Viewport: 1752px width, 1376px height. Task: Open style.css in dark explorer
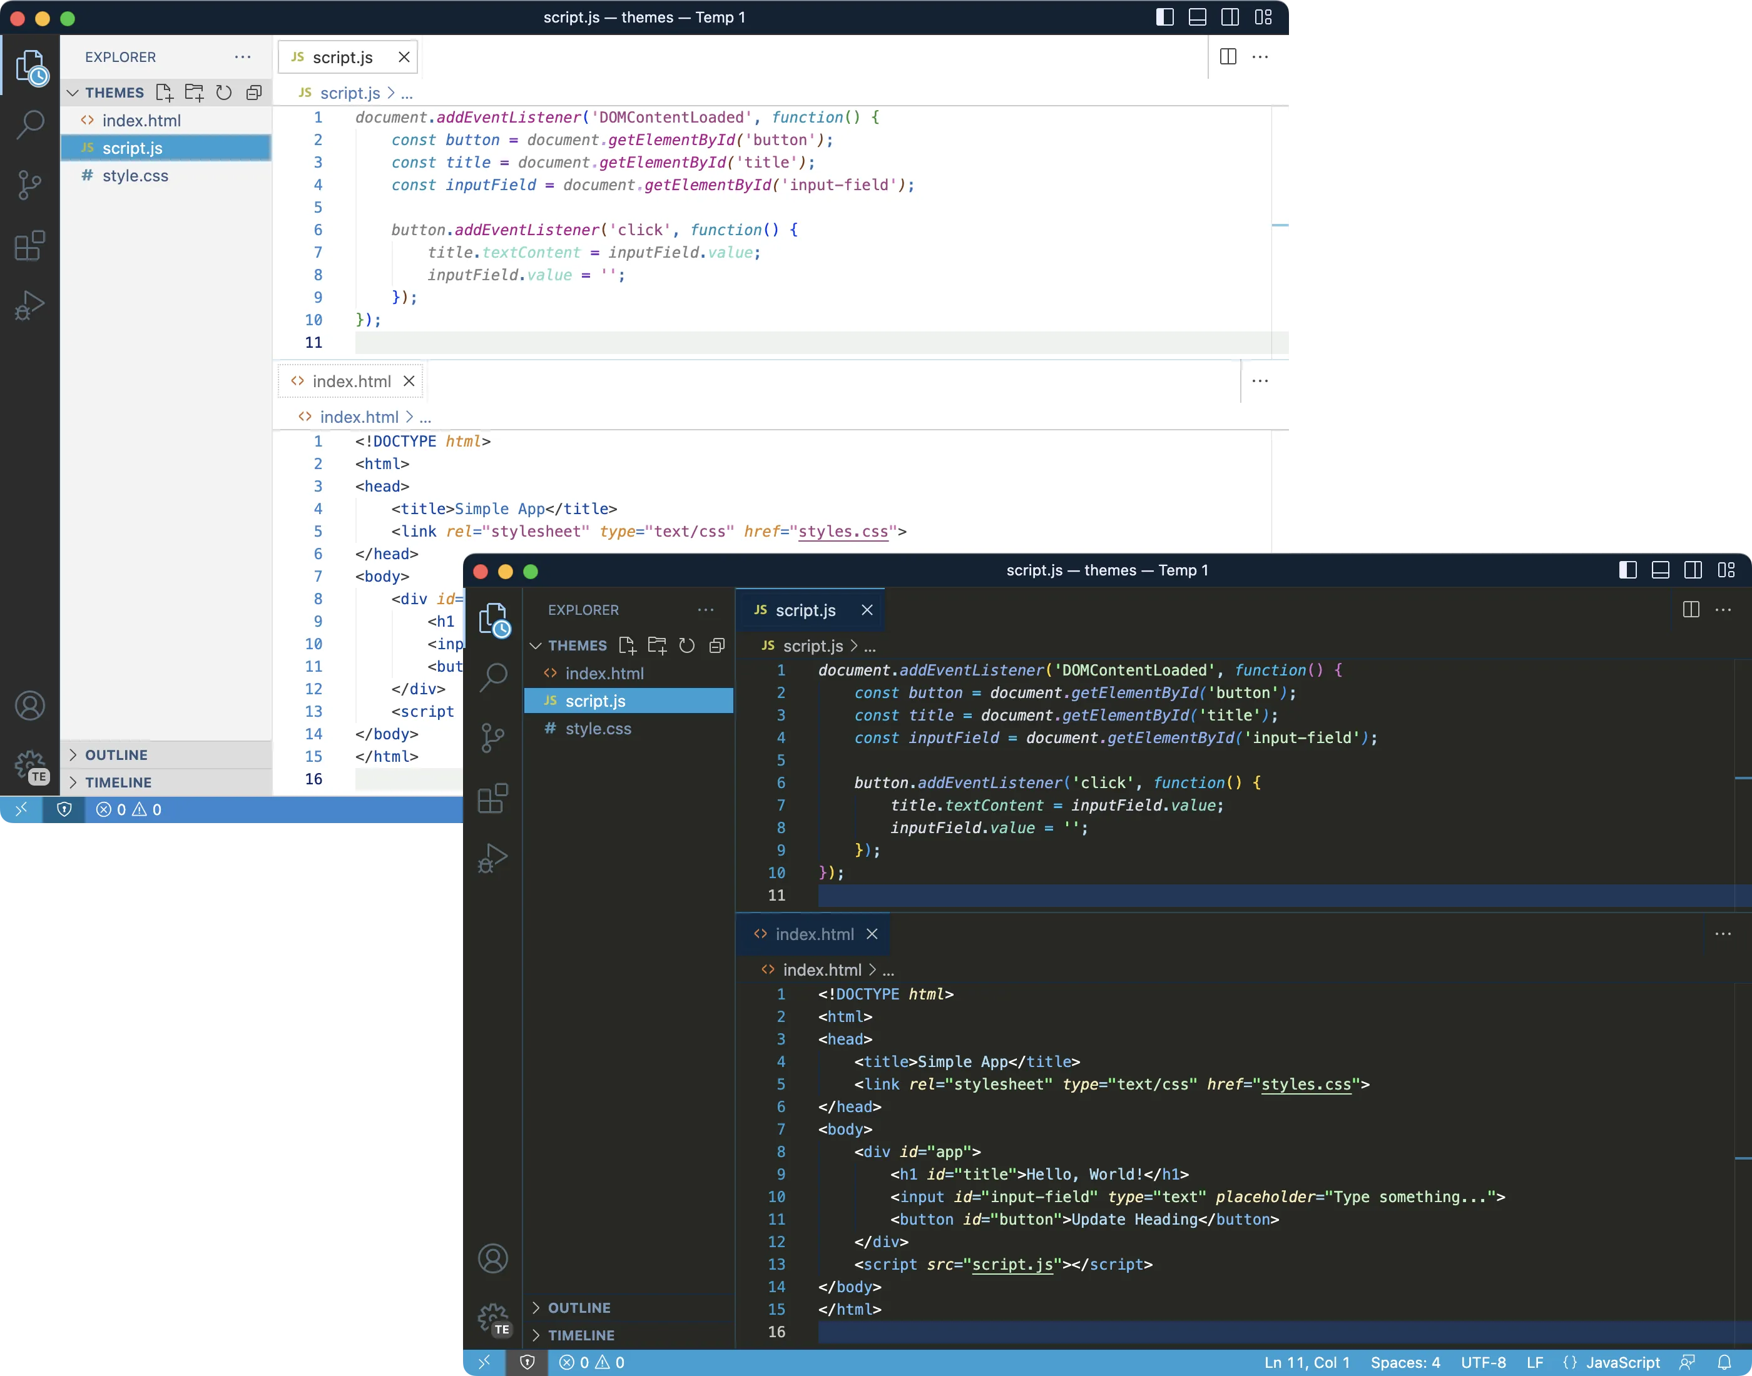pyautogui.click(x=598, y=728)
